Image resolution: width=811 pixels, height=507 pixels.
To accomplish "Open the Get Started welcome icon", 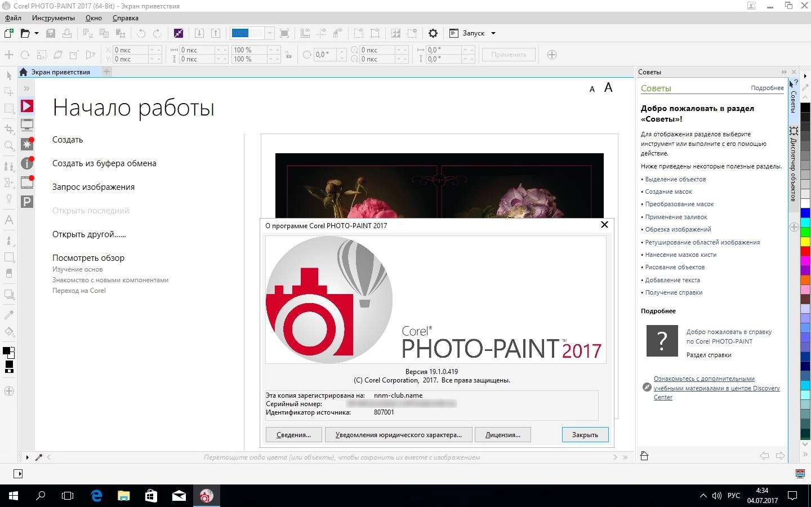I will click(27, 106).
